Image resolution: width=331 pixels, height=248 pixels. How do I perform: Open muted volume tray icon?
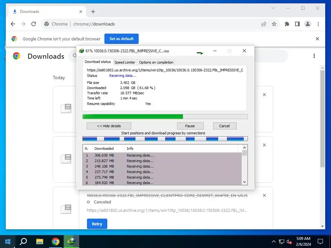(289, 242)
